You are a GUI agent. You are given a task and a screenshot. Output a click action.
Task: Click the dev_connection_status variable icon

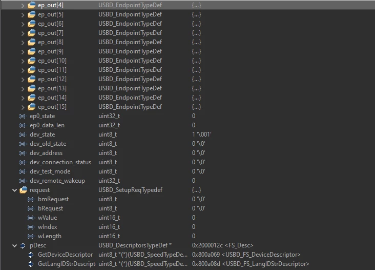pyautogui.click(x=23, y=162)
